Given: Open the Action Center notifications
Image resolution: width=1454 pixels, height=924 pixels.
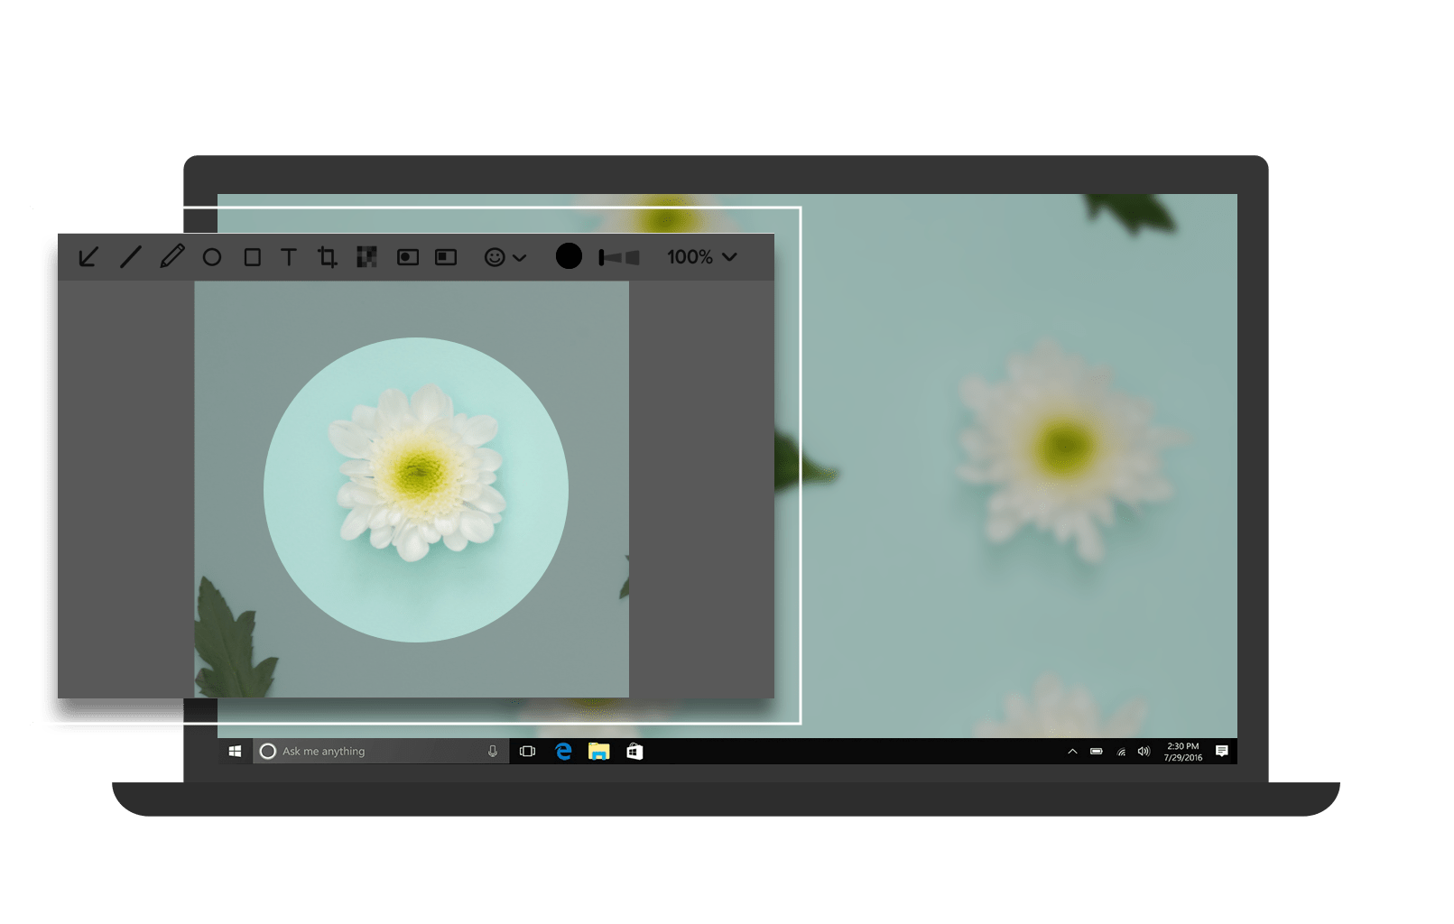Looking at the screenshot, I should tap(1222, 751).
